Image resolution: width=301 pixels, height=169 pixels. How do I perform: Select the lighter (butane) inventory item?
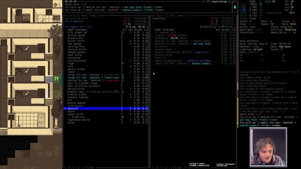[196, 36]
